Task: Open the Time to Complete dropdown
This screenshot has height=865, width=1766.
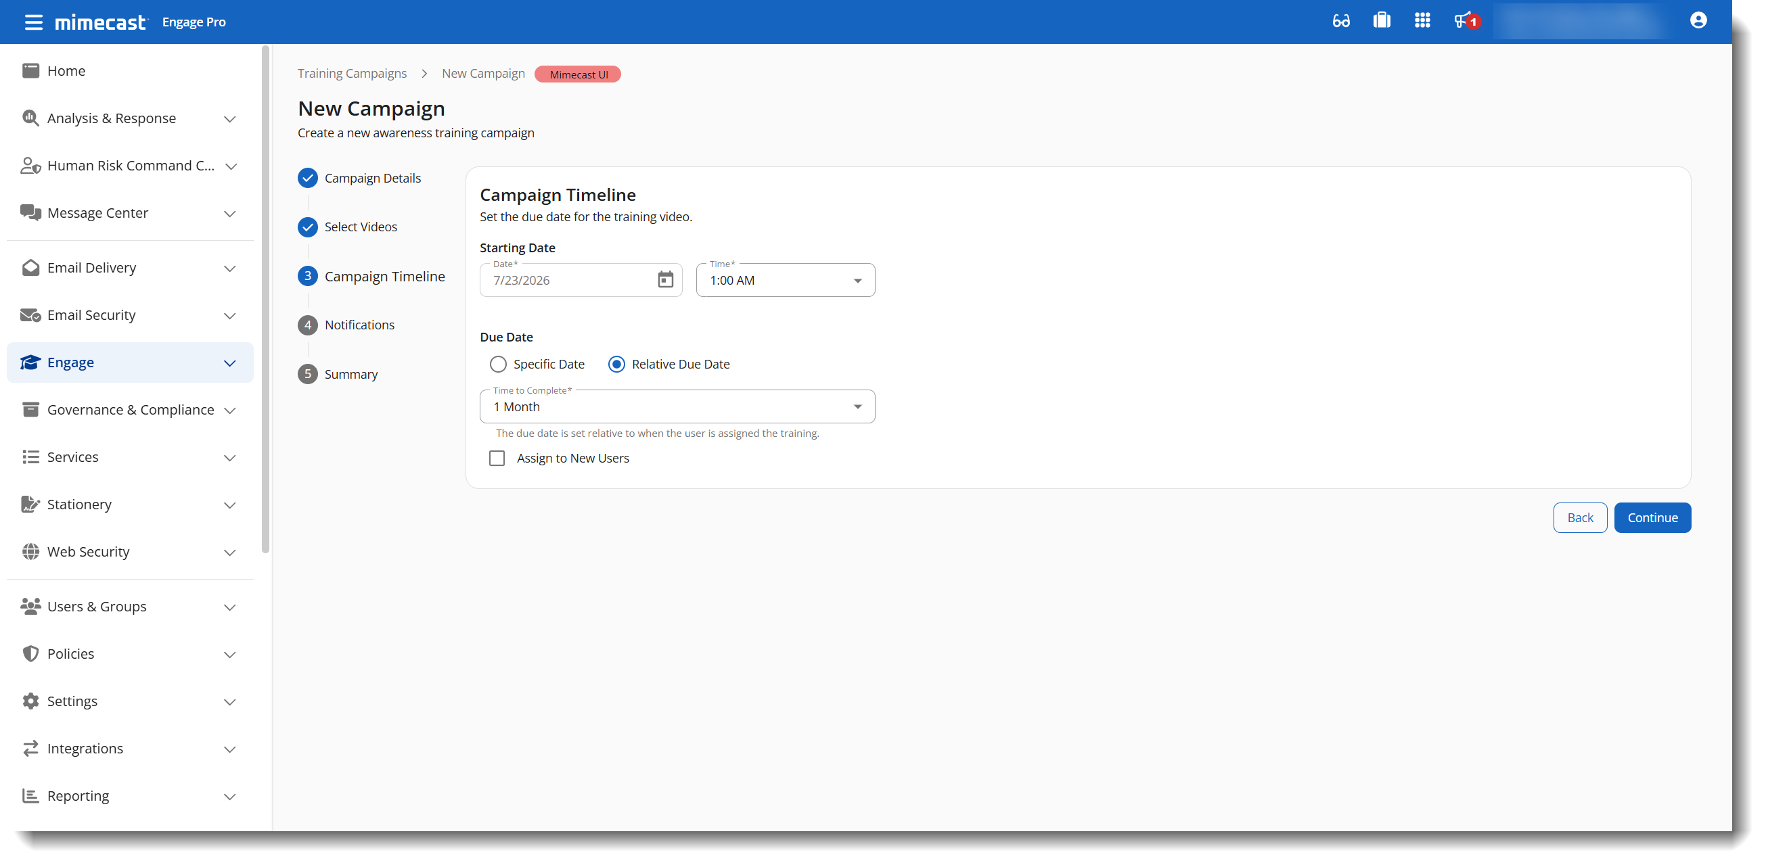Action: (x=677, y=406)
